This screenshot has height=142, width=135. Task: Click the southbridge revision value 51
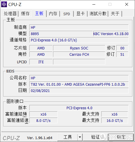point(122,54)
